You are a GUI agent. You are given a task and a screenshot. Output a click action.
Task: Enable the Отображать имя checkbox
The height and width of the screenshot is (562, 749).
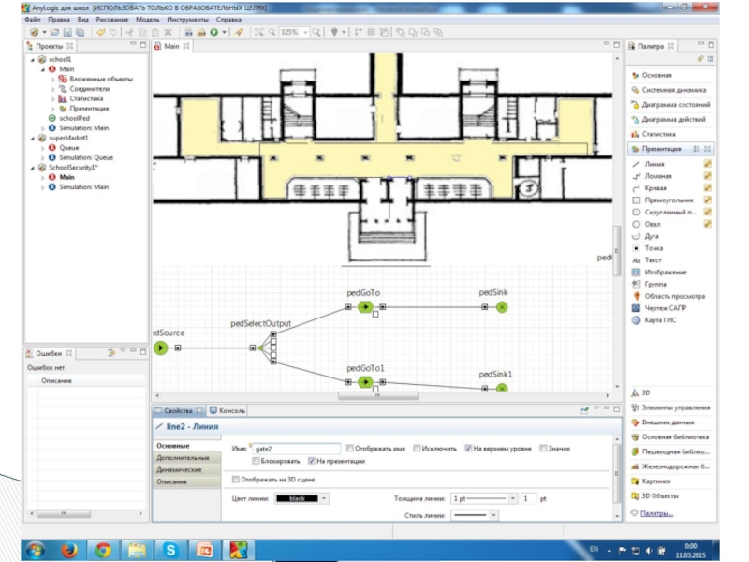(x=349, y=449)
